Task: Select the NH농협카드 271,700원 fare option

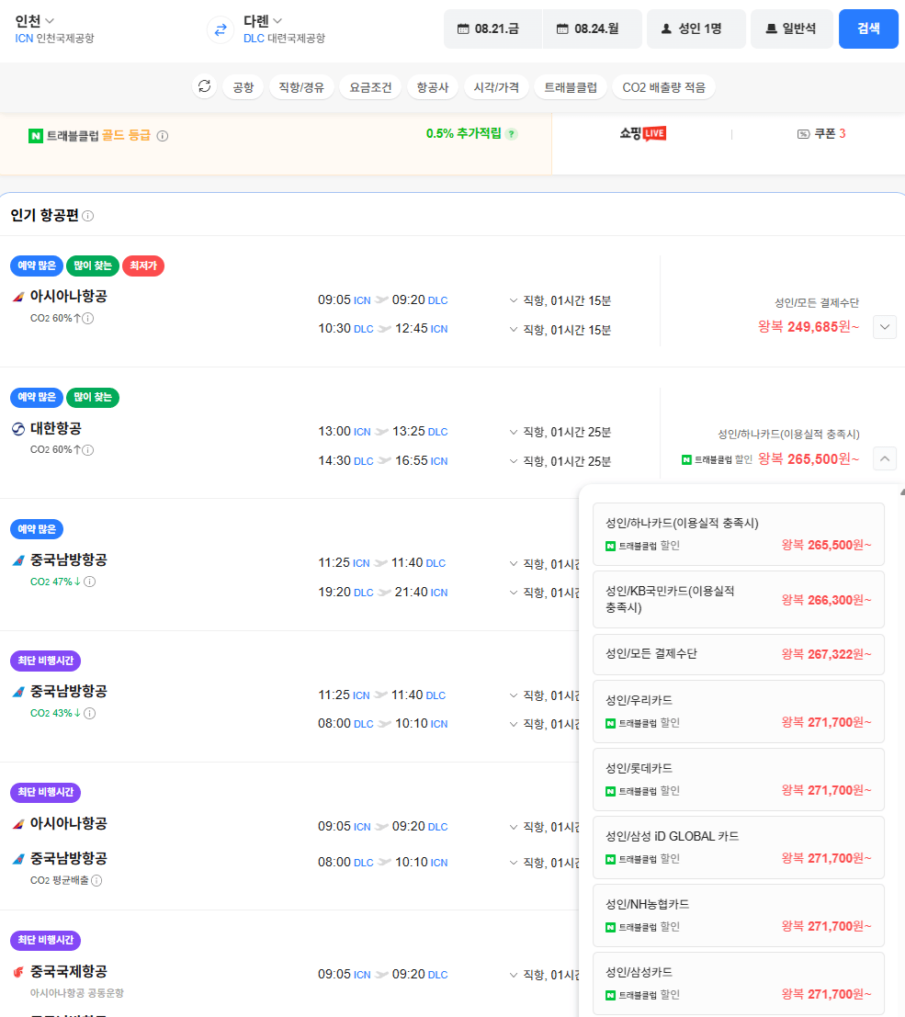Action: 739,916
